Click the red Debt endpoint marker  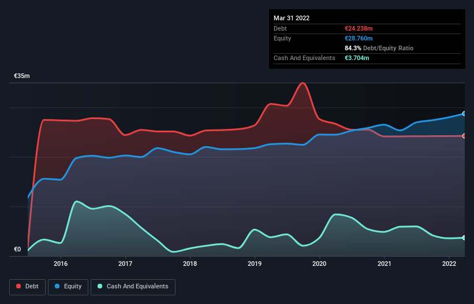pyautogui.click(x=464, y=136)
